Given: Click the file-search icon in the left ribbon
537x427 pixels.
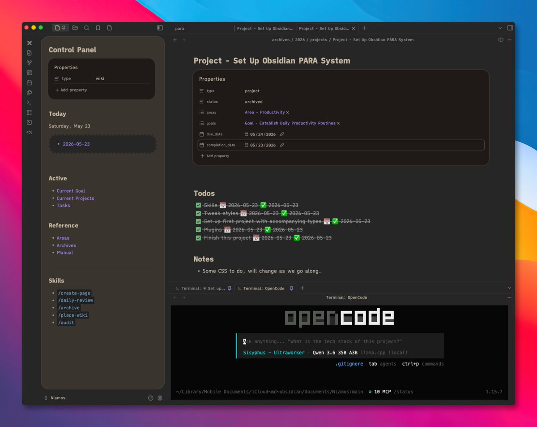Looking at the screenshot, I should 29,53.
